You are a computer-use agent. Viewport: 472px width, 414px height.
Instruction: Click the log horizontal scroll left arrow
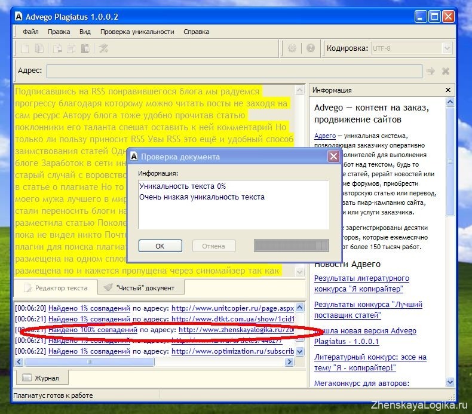point(19,361)
